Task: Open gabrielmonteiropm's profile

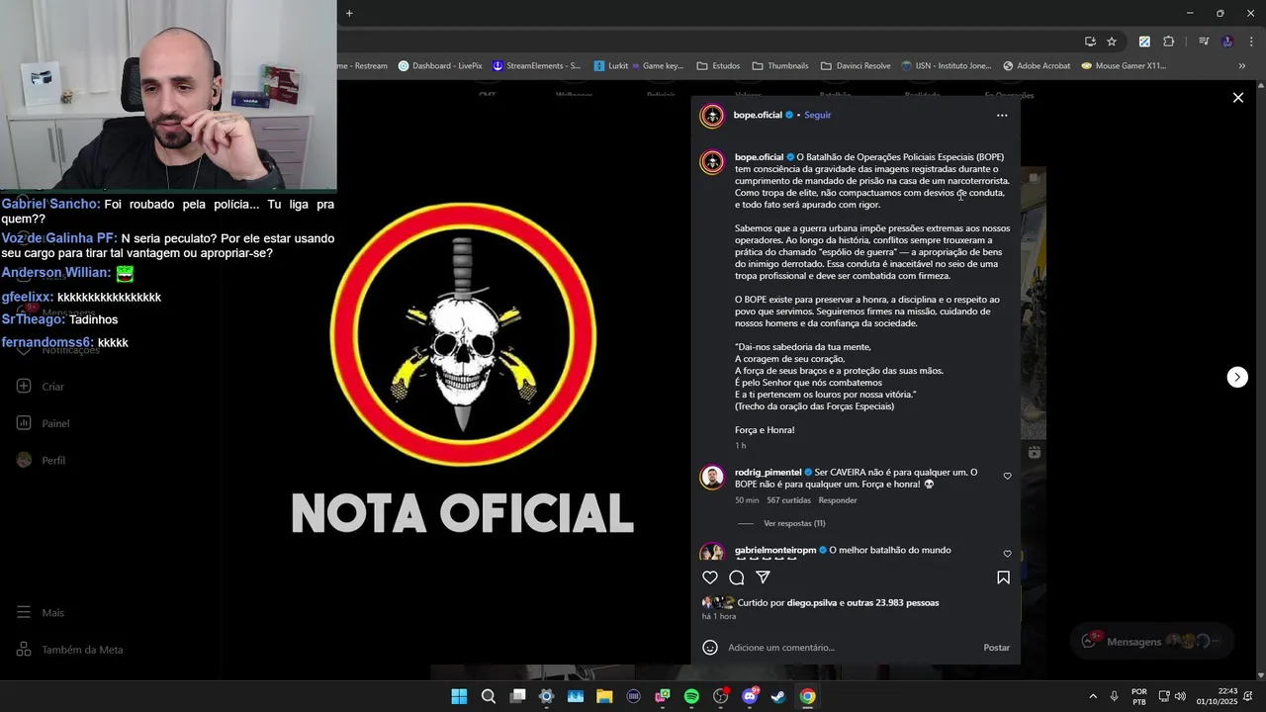Action: pos(775,550)
